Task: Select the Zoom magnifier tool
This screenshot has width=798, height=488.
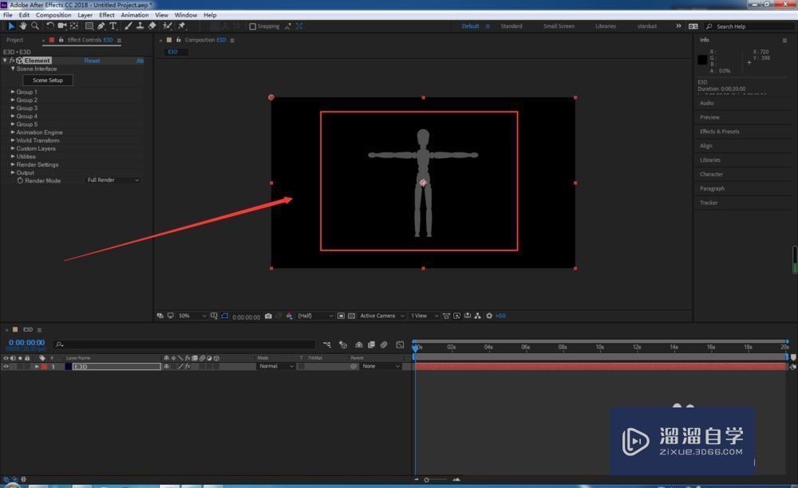Action: pos(35,26)
